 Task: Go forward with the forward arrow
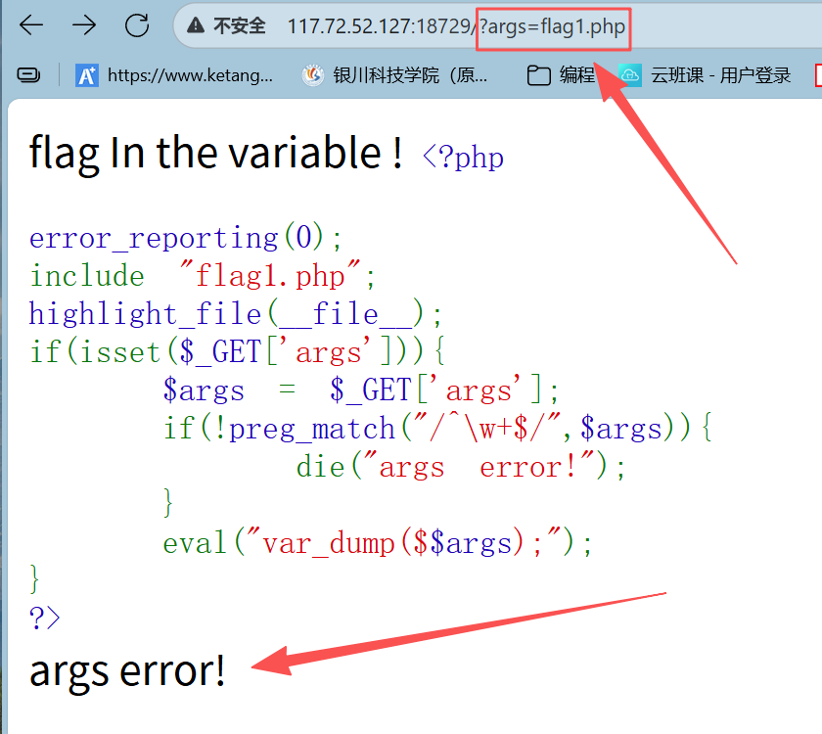(x=84, y=24)
